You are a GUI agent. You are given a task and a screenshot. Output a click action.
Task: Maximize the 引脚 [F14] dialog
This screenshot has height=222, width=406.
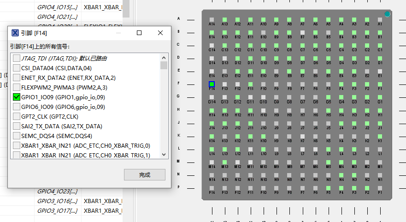139,33
